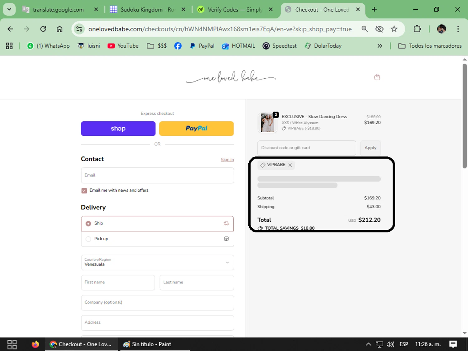Click the Address field
The width and height of the screenshot is (468, 351).
(x=158, y=323)
